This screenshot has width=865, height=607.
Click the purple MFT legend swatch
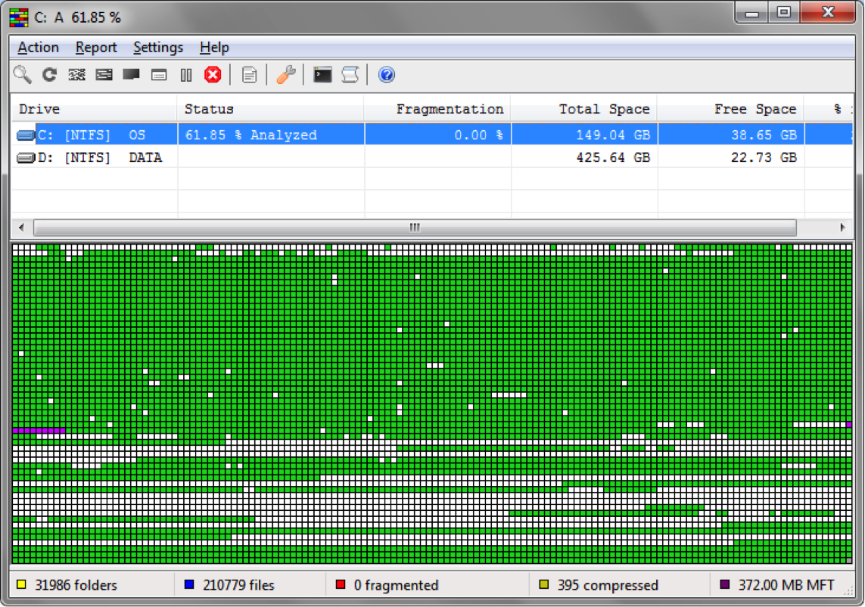725,585
